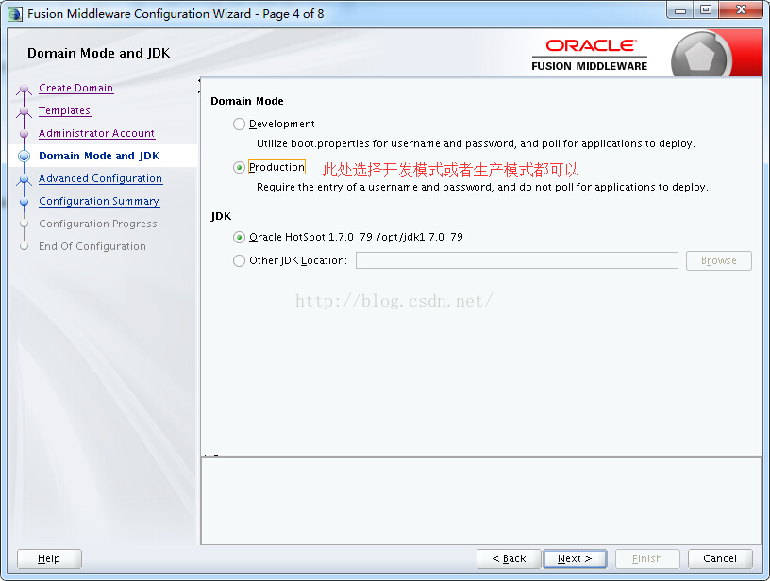Click the Oracle Fusion Middleware logo

589,55
